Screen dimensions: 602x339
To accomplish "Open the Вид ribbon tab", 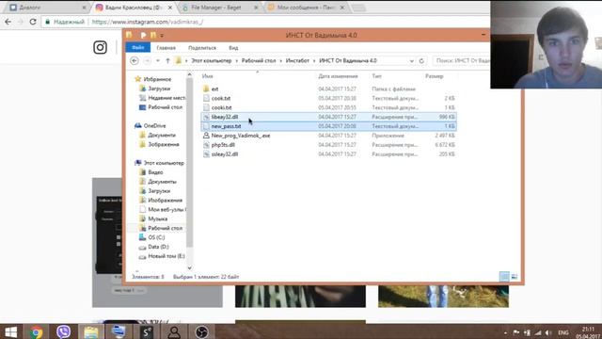I will [x=233, y=48].
